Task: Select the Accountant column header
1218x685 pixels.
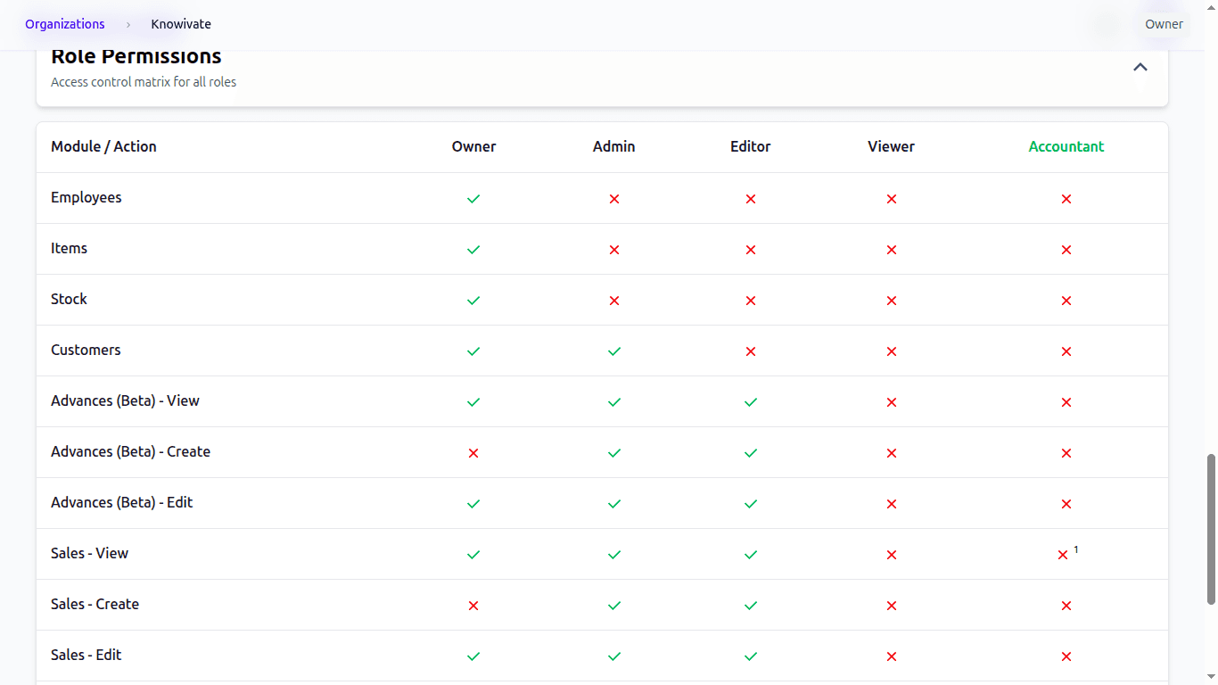Action: pos(1066,146)
